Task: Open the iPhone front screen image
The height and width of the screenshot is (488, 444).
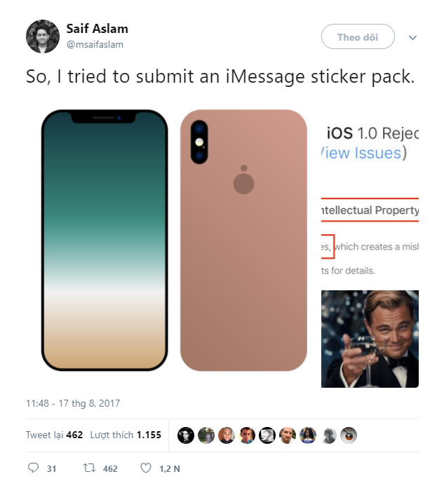Action: [x=105, y=240]
